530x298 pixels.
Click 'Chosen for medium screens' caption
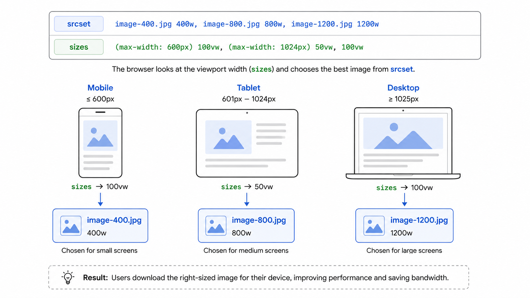click(x=246, y=250)
